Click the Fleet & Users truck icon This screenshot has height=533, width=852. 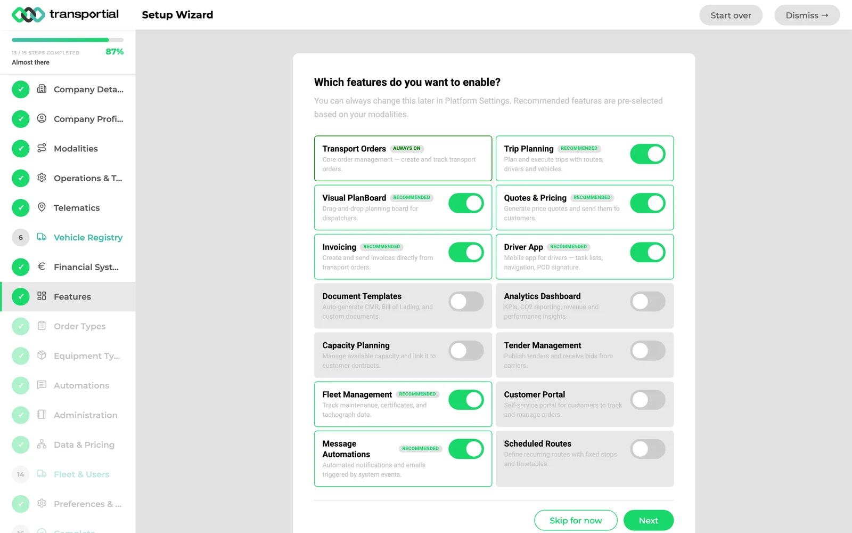42,473
